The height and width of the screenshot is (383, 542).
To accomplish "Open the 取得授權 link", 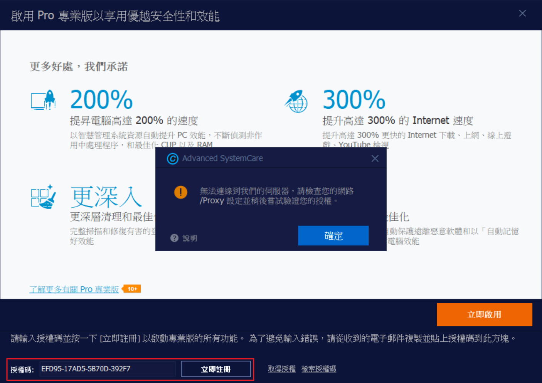I will click(x=282, y=369).
